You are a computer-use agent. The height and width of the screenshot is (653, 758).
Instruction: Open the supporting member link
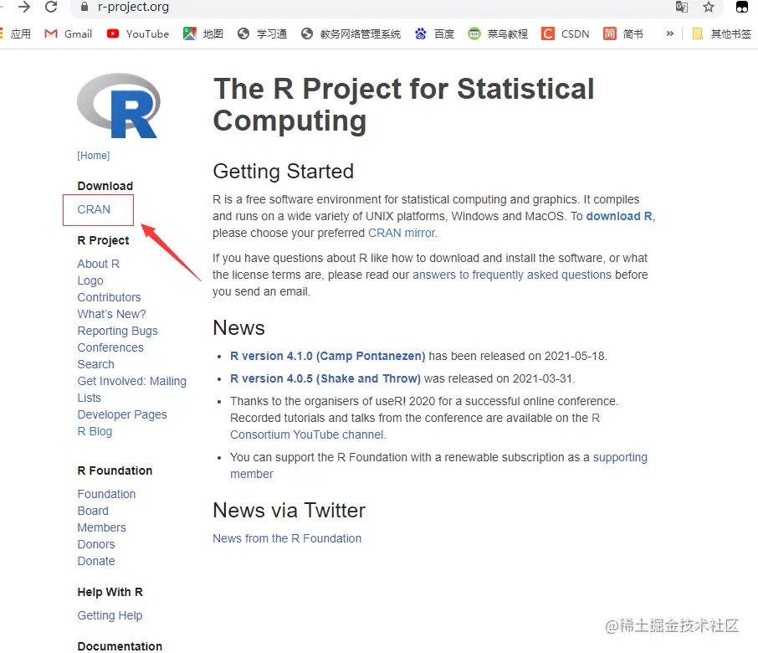pos(438,465)
